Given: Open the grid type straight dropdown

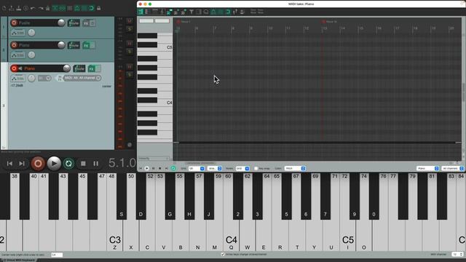Looking at the screenshot, I should pyautogui.click(x=214, y=168).
